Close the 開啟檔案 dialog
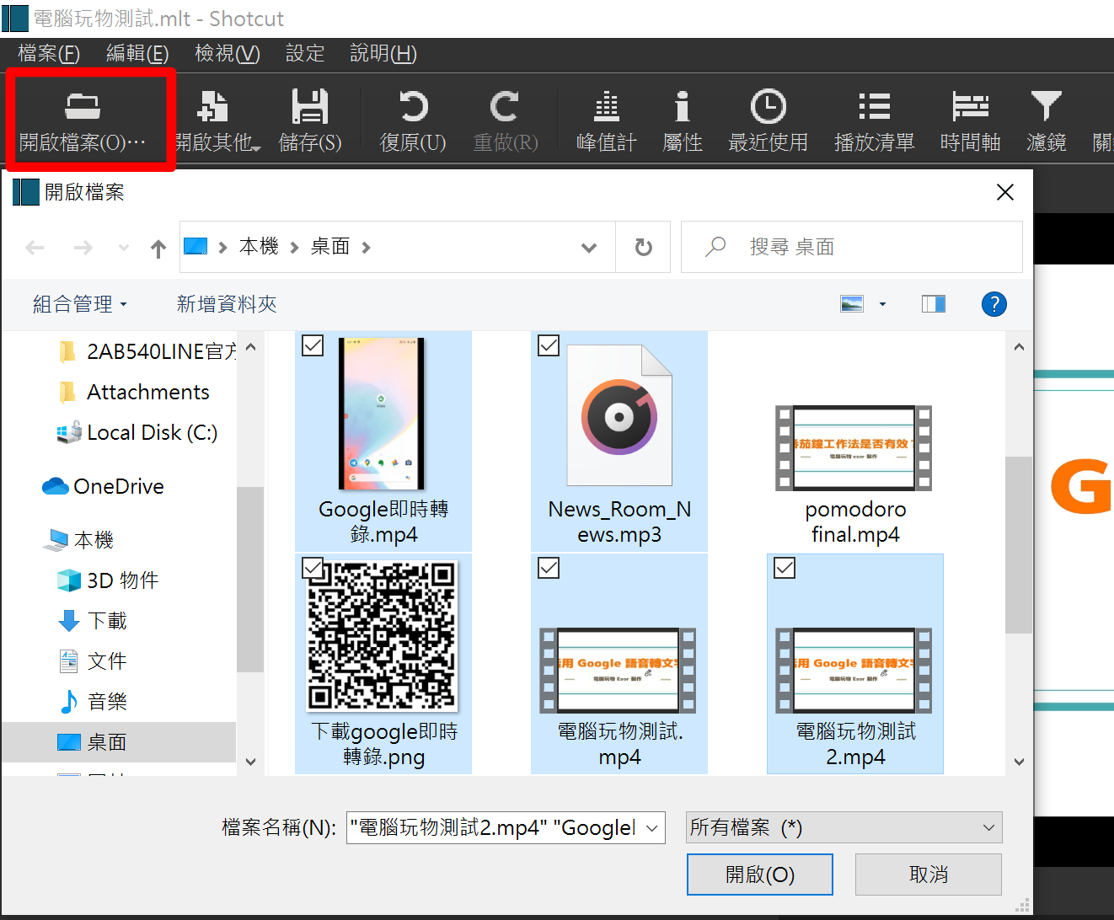The height and width of the screenshot is (920, 1114). (x=1005, y=193)
